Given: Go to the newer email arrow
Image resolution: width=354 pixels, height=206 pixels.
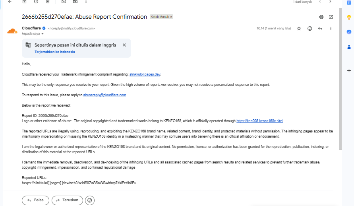Looking at the screenshot, I should (x=320, y=2).
